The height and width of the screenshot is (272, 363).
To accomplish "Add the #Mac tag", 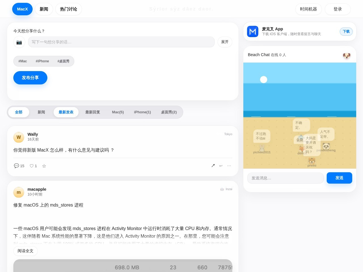I will 23,61.
